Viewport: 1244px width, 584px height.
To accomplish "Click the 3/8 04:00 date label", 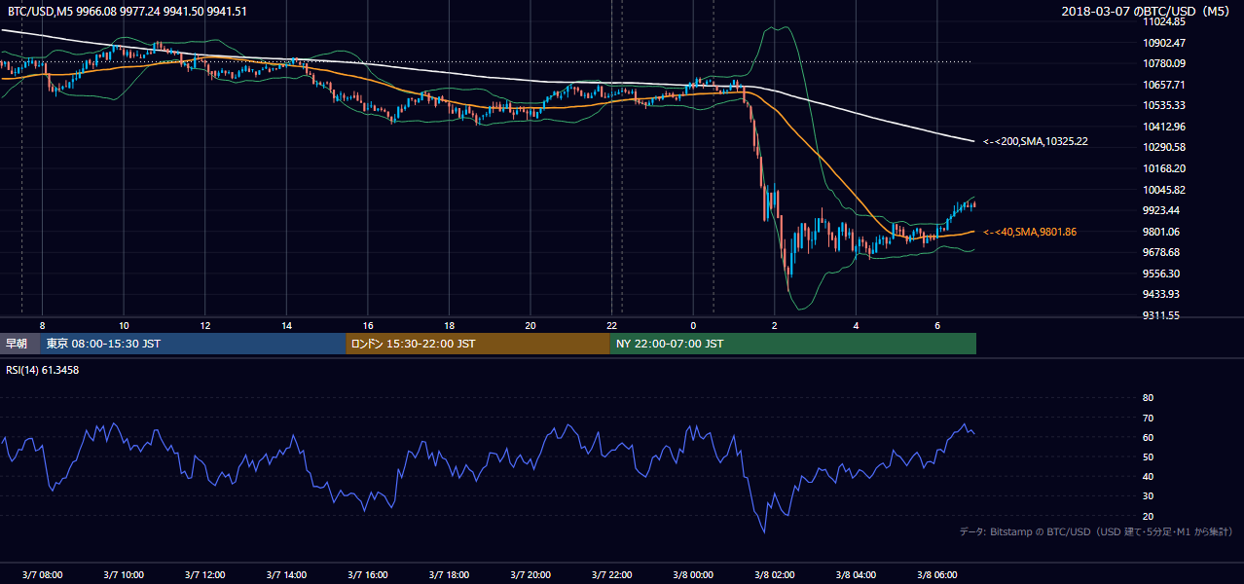I will [856, 574].
